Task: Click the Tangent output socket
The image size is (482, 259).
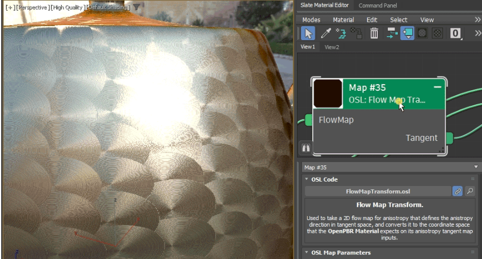Action: point(450,138)
